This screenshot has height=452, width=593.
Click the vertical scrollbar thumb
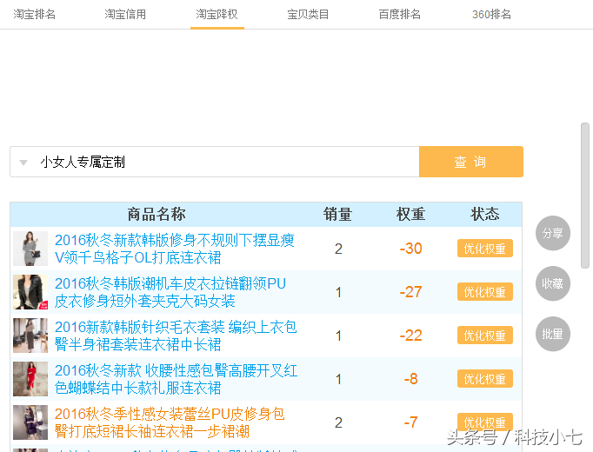(585, 196)
